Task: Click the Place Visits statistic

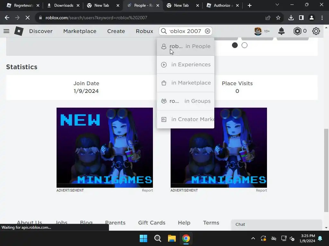Action: (237, 87)
